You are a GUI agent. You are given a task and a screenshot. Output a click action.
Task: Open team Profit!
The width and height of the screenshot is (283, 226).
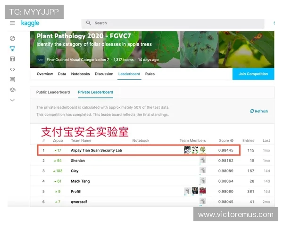pos(76,192)
